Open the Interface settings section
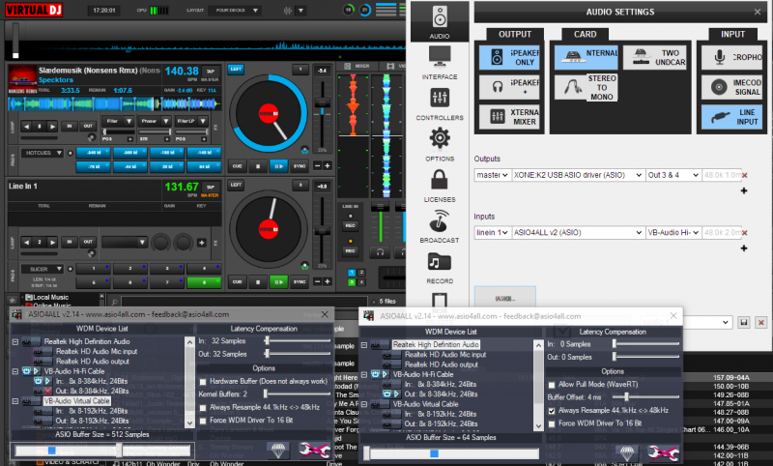The width and height of the screenshot is (773, 466). point(440,63)
